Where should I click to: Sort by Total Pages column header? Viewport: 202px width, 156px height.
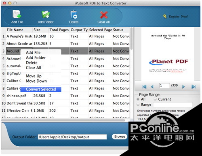[x=59, y=30]
